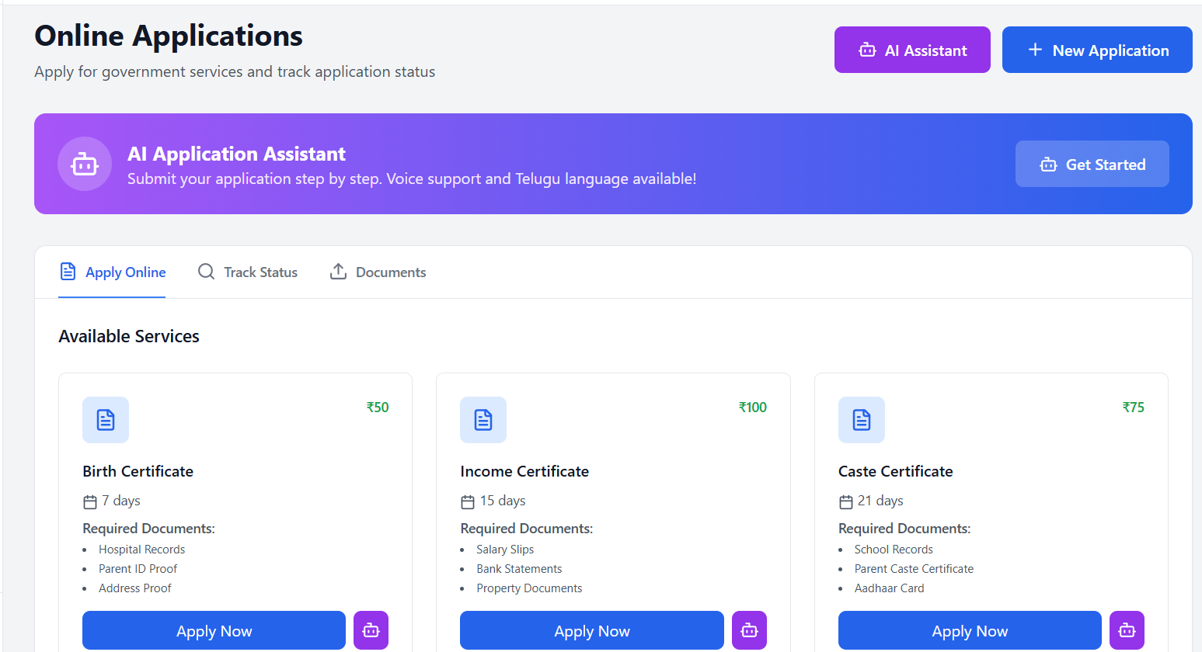Click Bank Statements list item
The image size is (1202, 652).
point(520,569)
